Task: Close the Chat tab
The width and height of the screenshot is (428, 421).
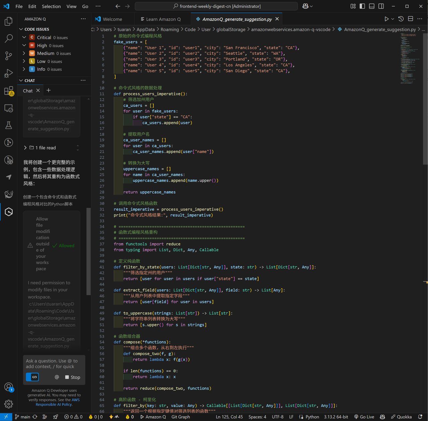Action: (38, 90)
